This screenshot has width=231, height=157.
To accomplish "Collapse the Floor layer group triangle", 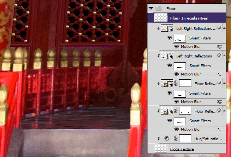I will click(151, 8).
